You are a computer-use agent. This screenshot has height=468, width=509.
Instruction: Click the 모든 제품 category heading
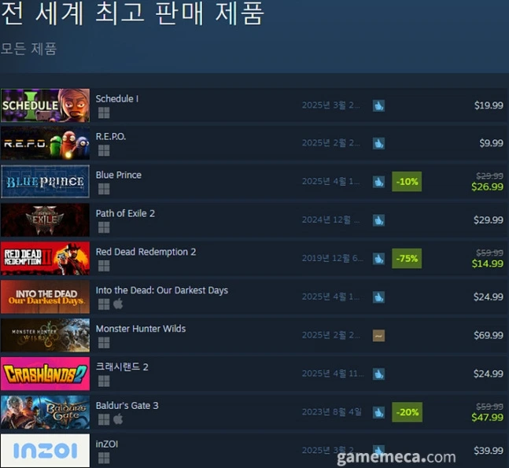pos(28,48)
